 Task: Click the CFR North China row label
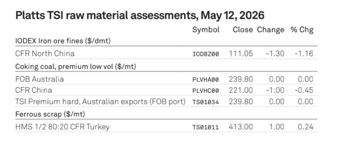point(45,54)
